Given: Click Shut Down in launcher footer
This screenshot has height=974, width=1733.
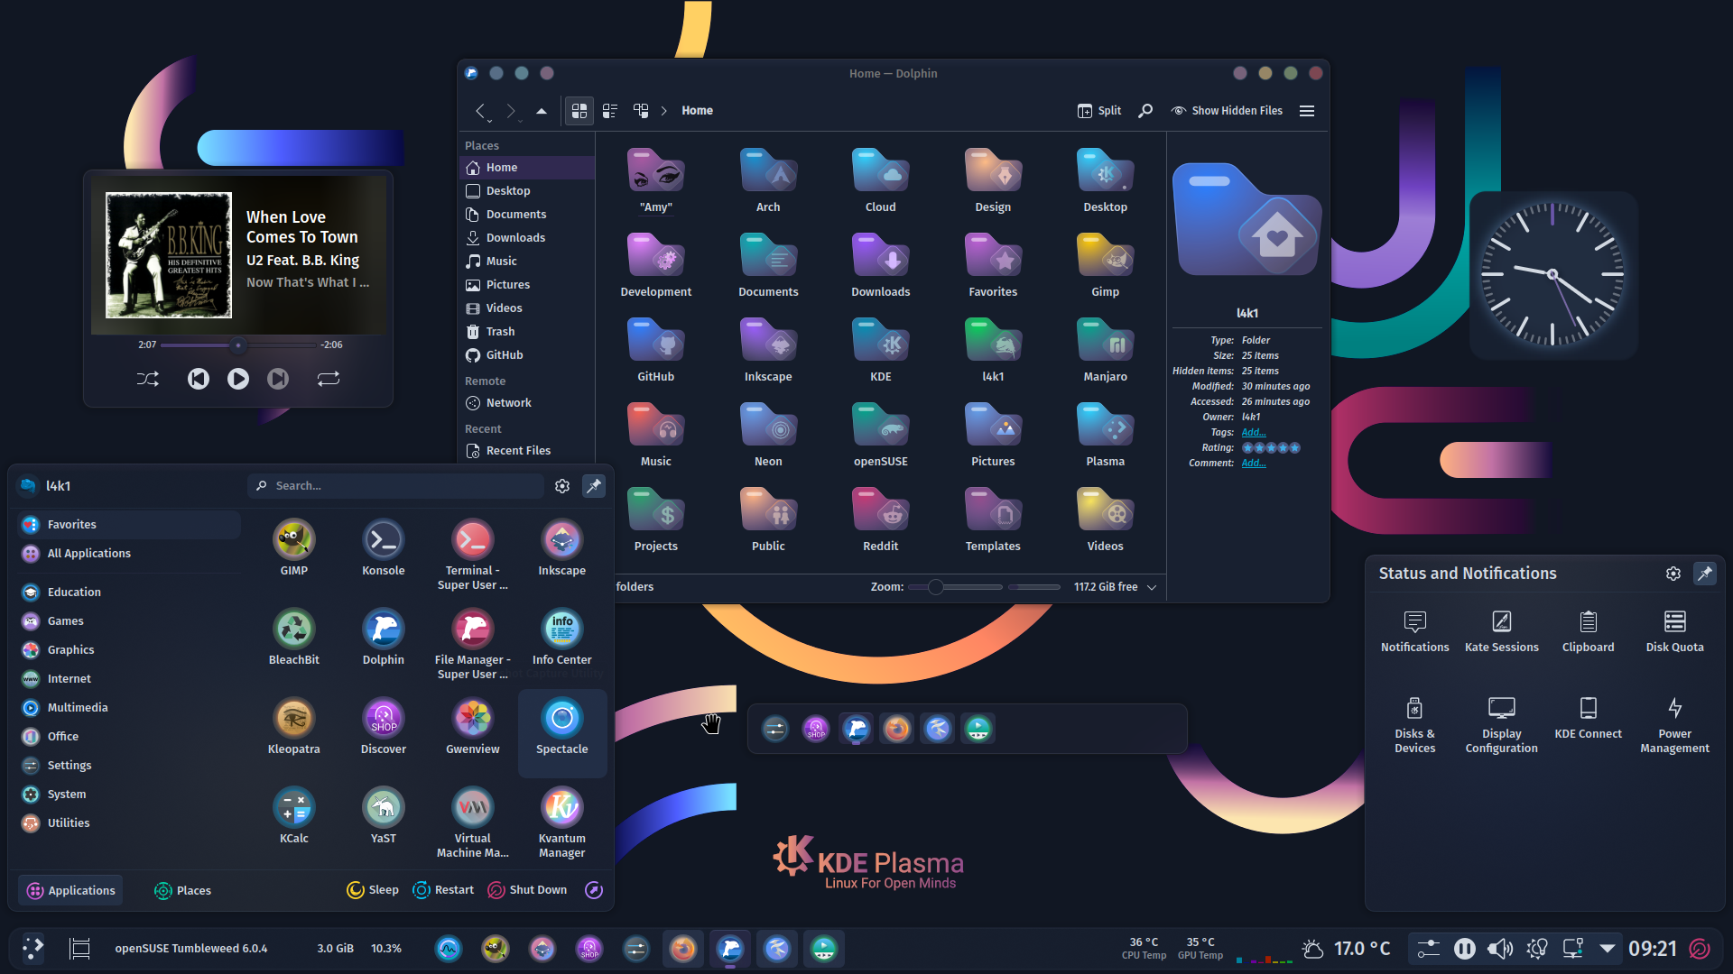Looking at the screenshot, I should click(528, 890).
